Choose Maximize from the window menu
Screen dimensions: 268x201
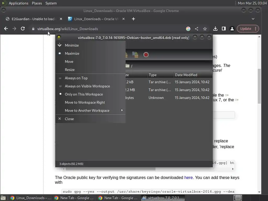tap(91, 53)
